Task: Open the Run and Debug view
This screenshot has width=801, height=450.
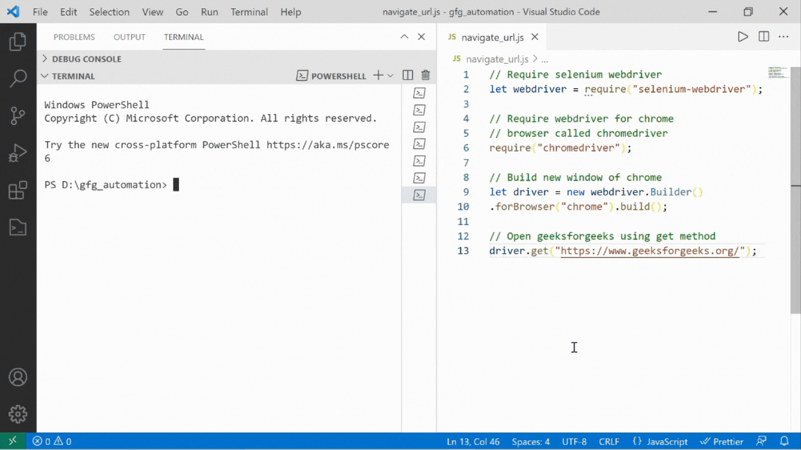Action: 18,153
